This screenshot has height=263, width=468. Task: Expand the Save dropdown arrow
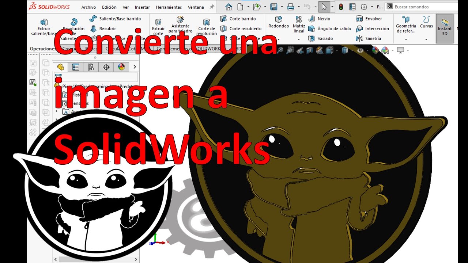point(282,7)
